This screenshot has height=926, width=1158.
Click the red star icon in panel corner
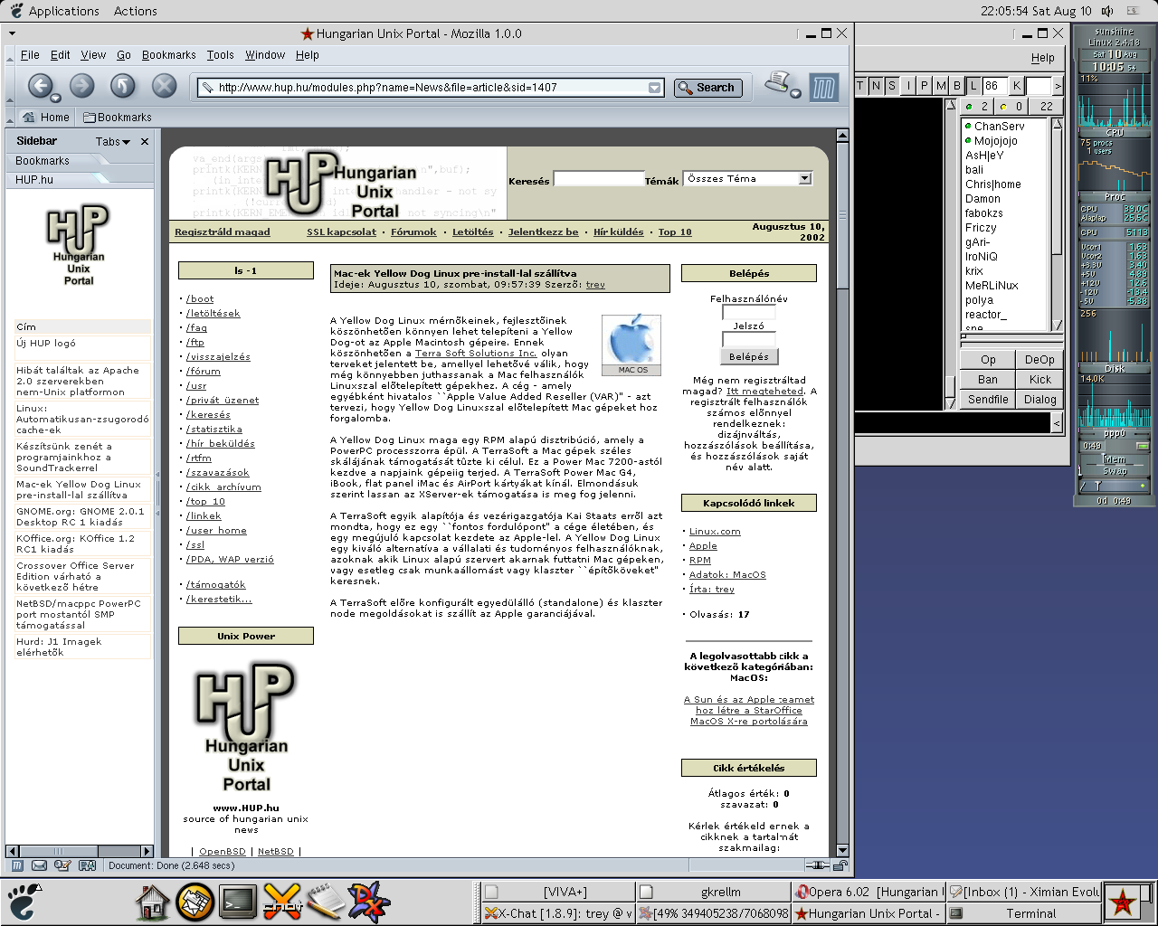(1123, 902)
